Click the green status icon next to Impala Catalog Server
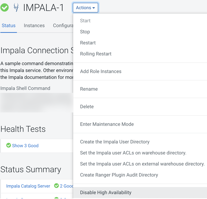The height and width of the screenshot is (199, 207). 57,186
